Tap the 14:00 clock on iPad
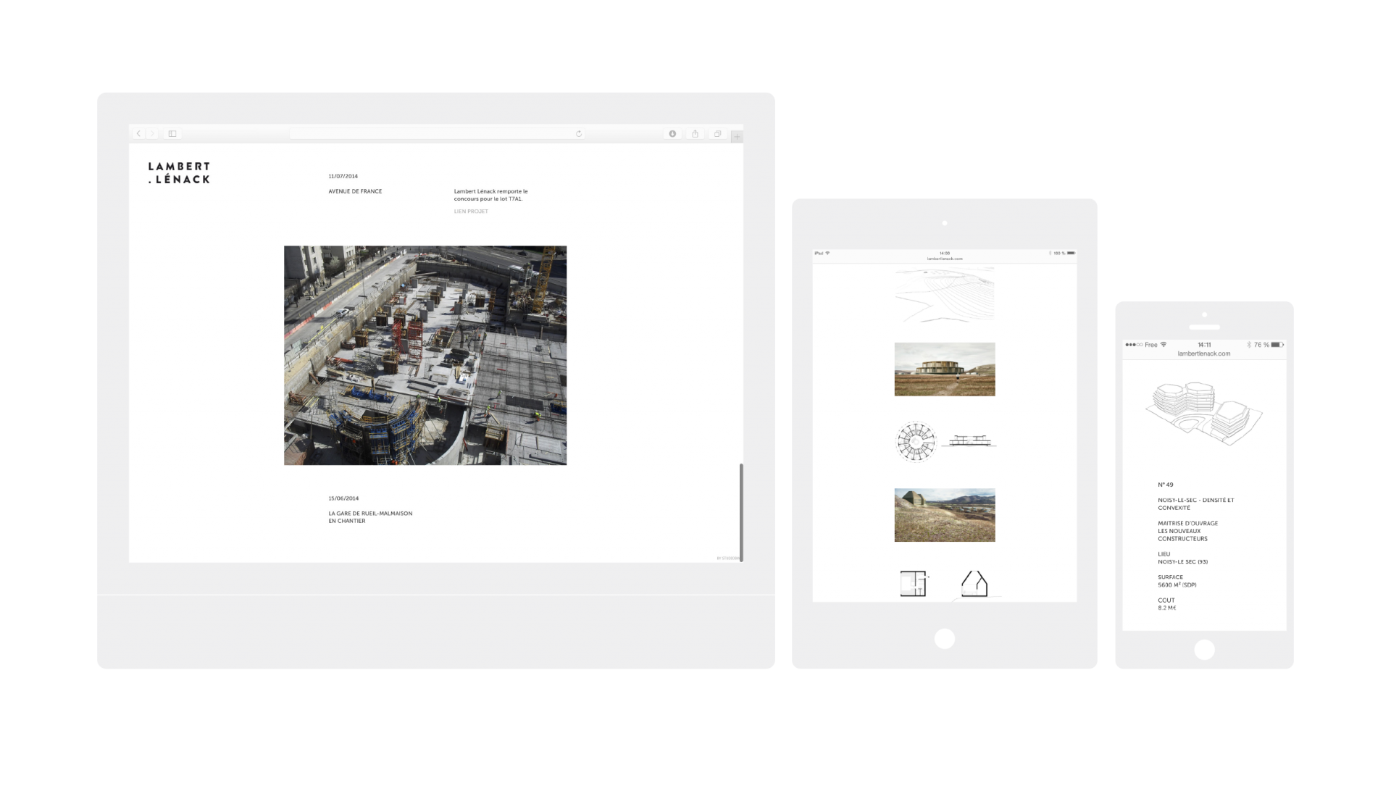The width and height of the screenshot is (1391, 791). click(945, 254)
